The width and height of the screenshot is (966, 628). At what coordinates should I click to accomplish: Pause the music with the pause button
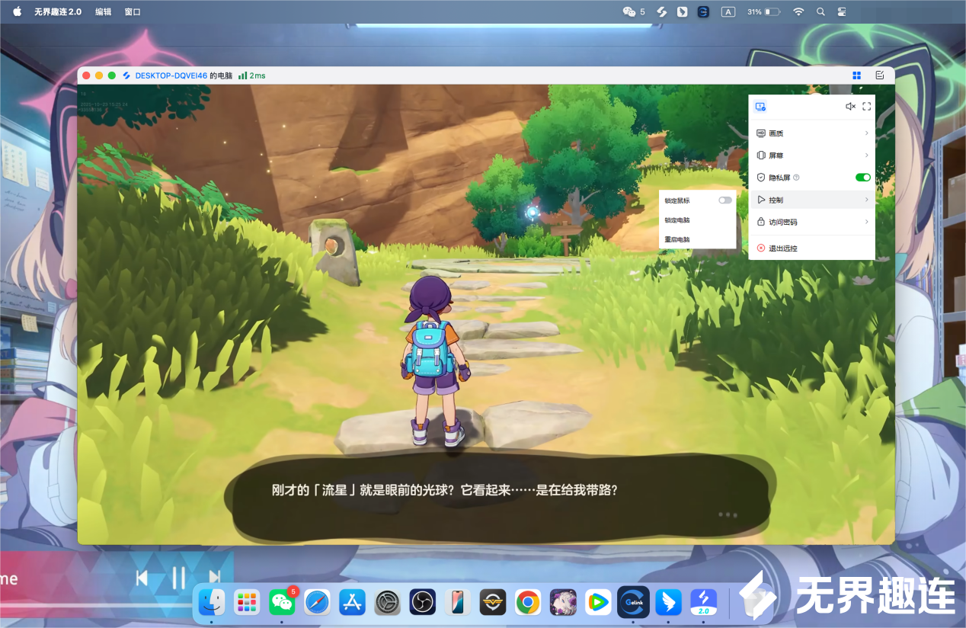(178, 578)
